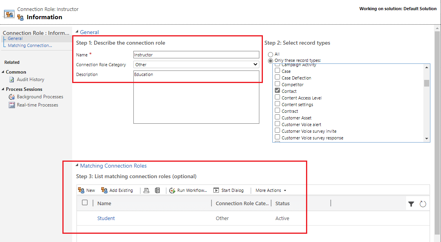The width and height of the screenshot is (441, 242).
Task: Open the Student connection role link
Action: [106, 218]
